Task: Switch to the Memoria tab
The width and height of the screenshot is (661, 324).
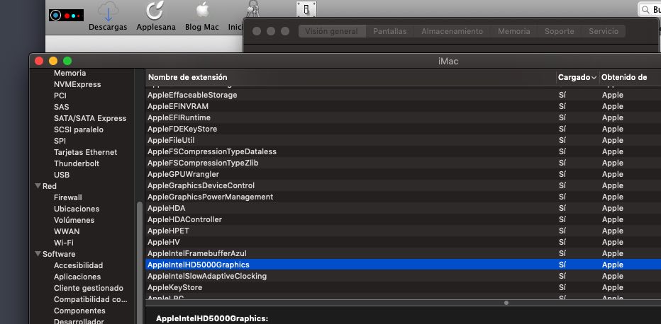Action: coord(514,32)
